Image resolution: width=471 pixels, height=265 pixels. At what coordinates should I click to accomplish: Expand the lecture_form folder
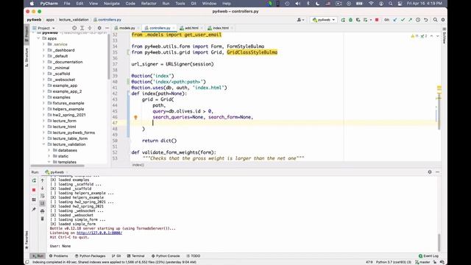click(x=44, y=121)
